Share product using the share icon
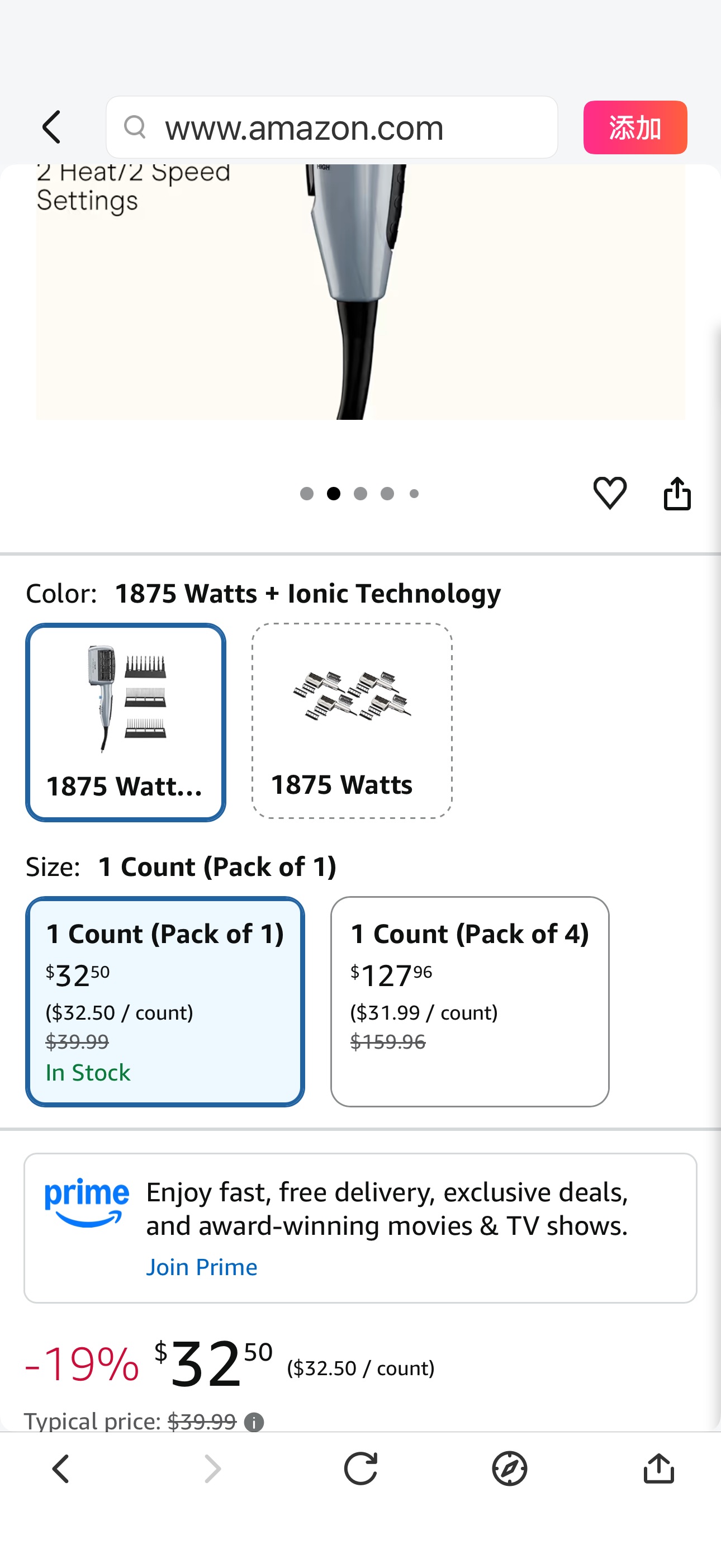 (677, 492)
